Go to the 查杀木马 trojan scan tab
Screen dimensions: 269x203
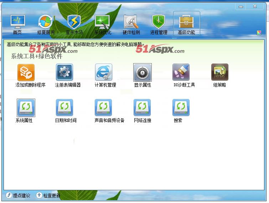coord(74,24)
